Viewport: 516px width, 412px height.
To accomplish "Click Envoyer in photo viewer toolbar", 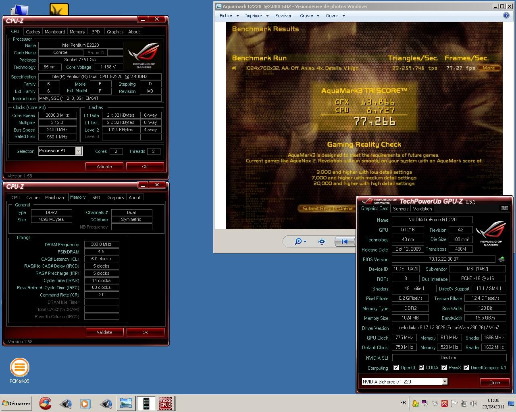I will pos(283,16).
